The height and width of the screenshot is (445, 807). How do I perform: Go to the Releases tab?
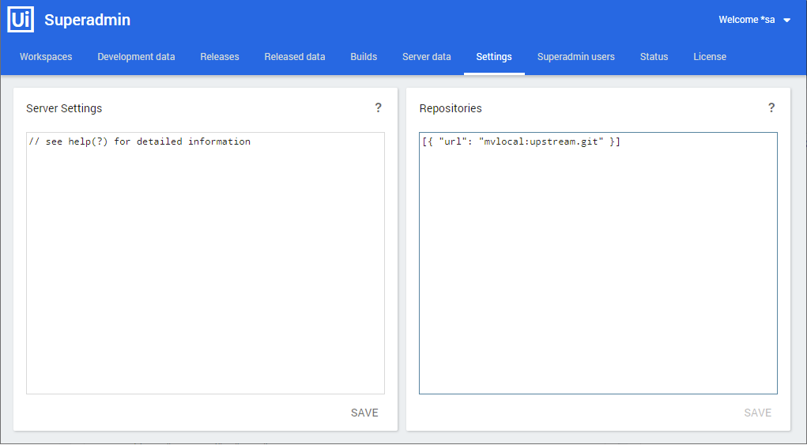click(x=220, y=57)
